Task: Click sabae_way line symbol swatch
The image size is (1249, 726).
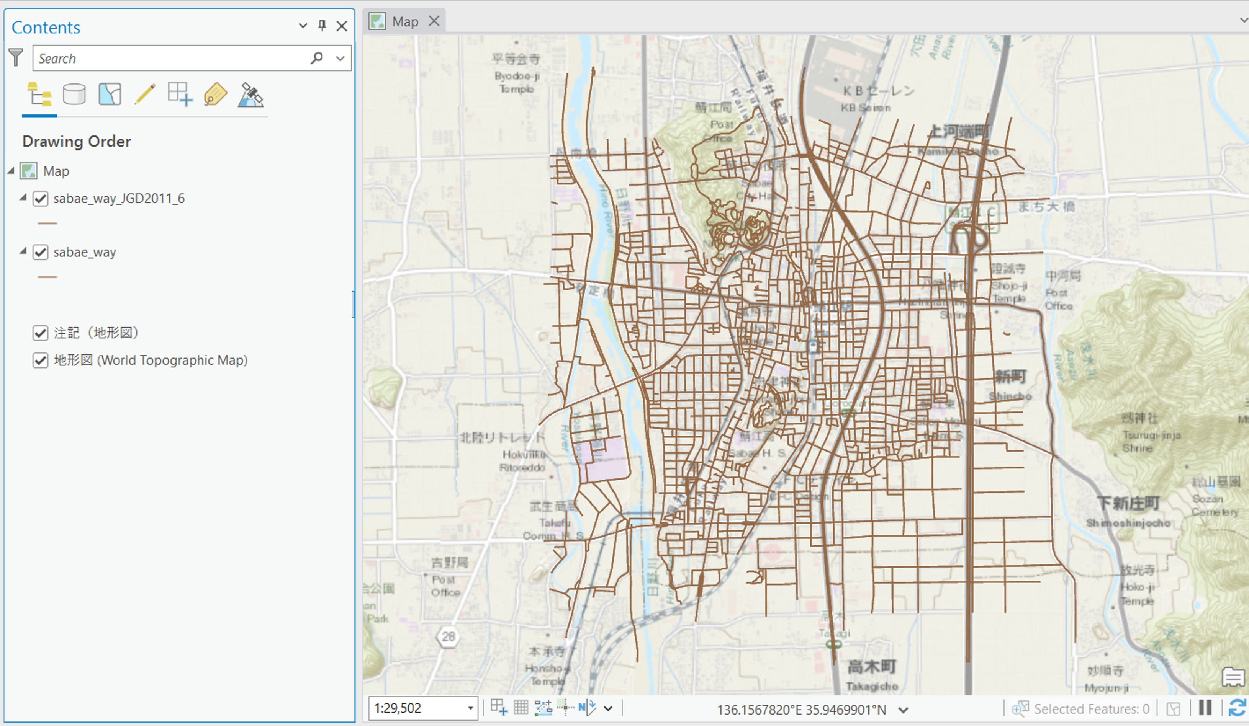Action: pos(47,277)
